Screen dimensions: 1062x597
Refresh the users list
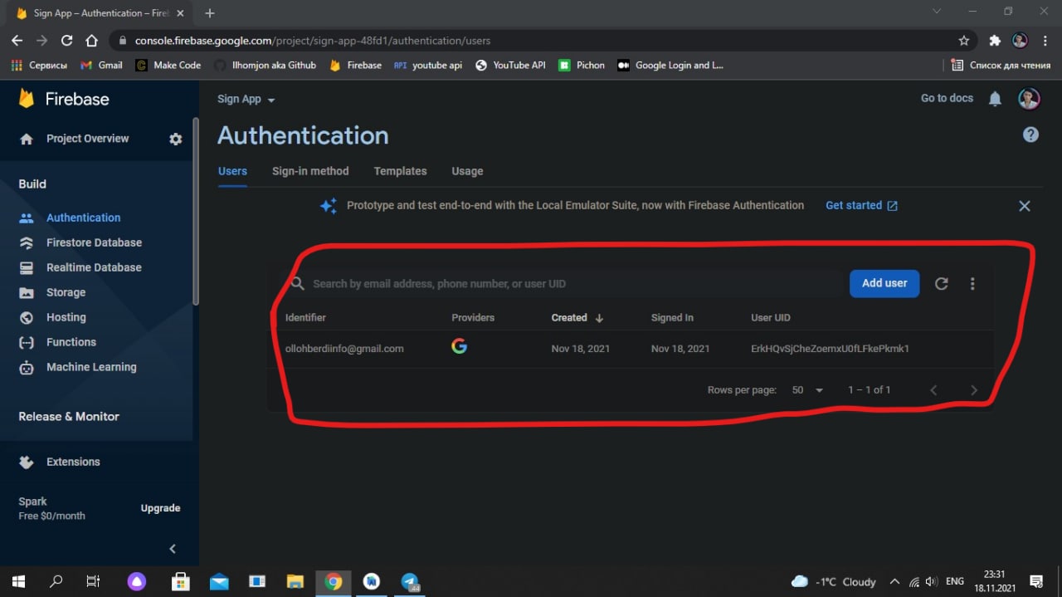(x=941, y=284)
